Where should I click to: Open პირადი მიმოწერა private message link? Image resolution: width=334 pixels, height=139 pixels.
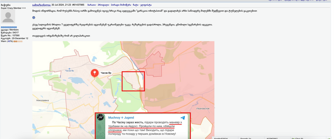[x=121, y=5]
